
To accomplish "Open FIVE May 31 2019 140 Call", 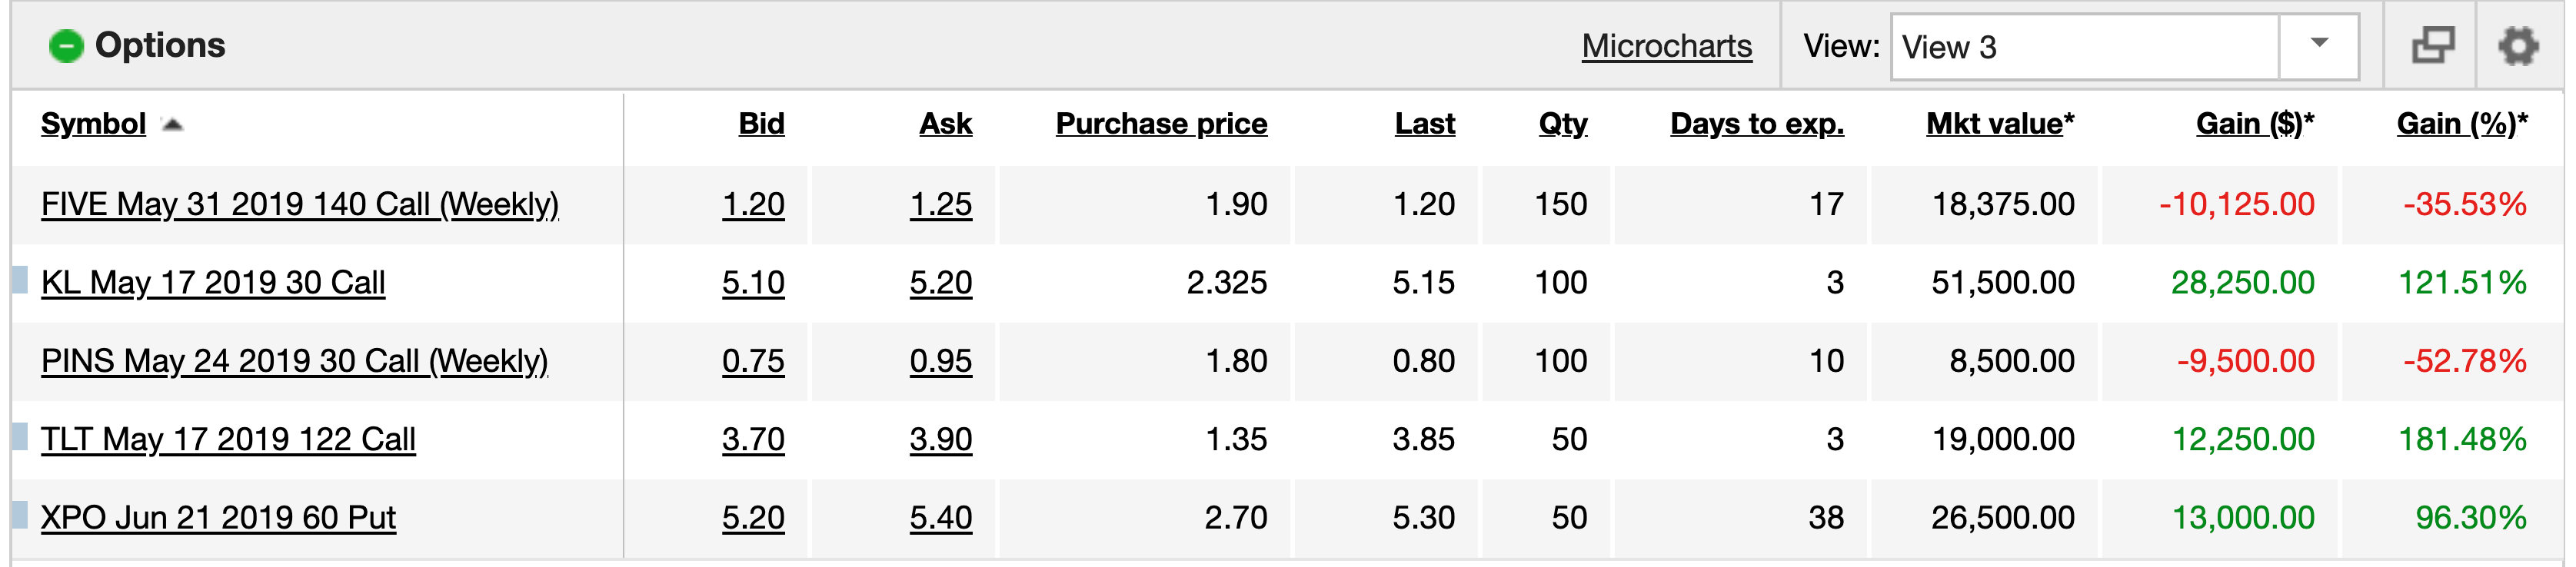I will pyautogui.click(x=300, y=204).
